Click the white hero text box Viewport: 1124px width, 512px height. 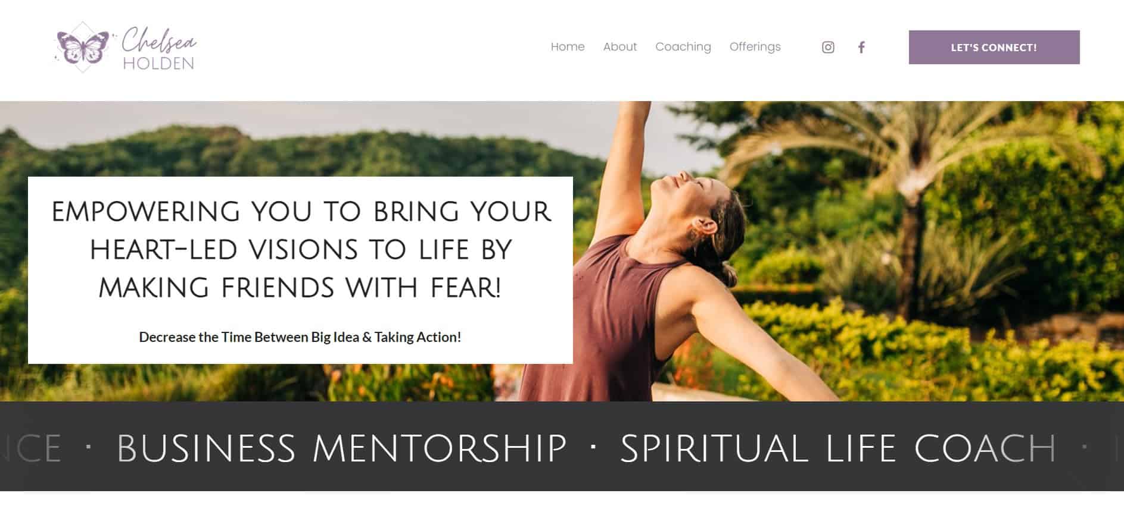300,270
